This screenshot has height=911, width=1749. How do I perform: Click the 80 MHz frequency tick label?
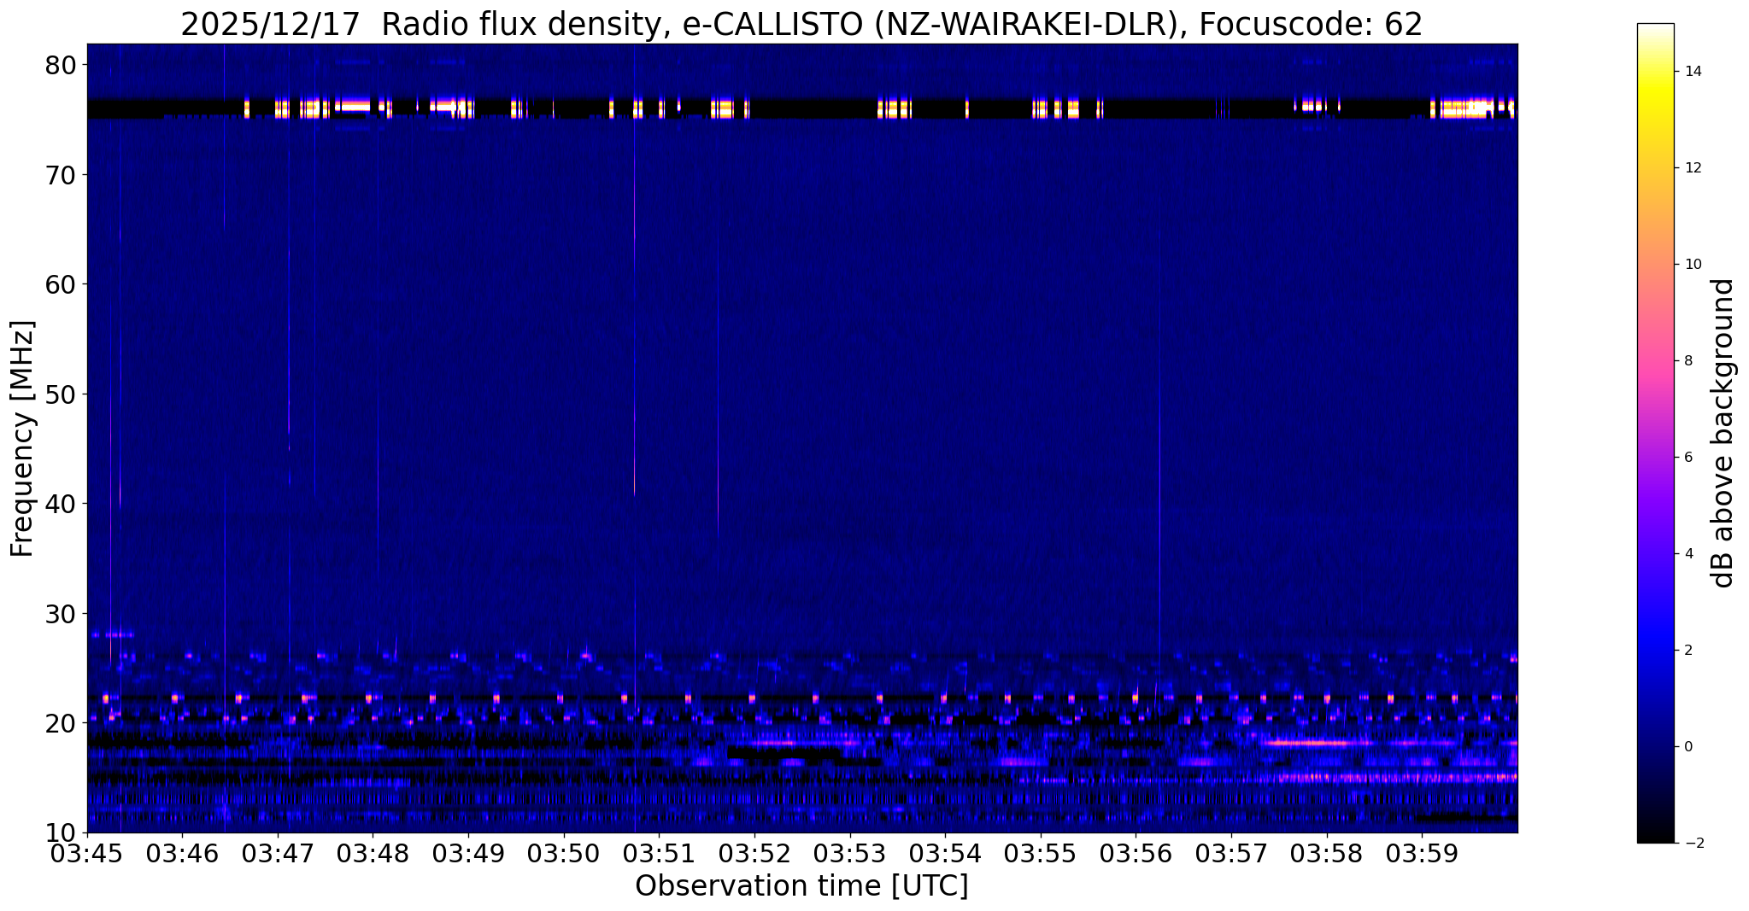click(x=61, y=65)
